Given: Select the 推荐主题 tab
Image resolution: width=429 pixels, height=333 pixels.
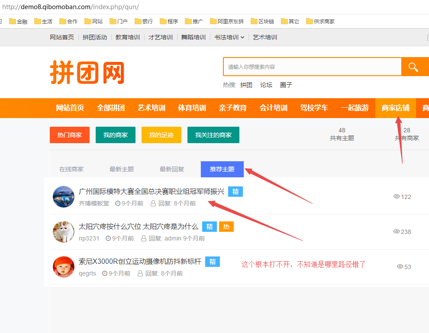Looking at the screenshot, I should [x=222, y=169].
